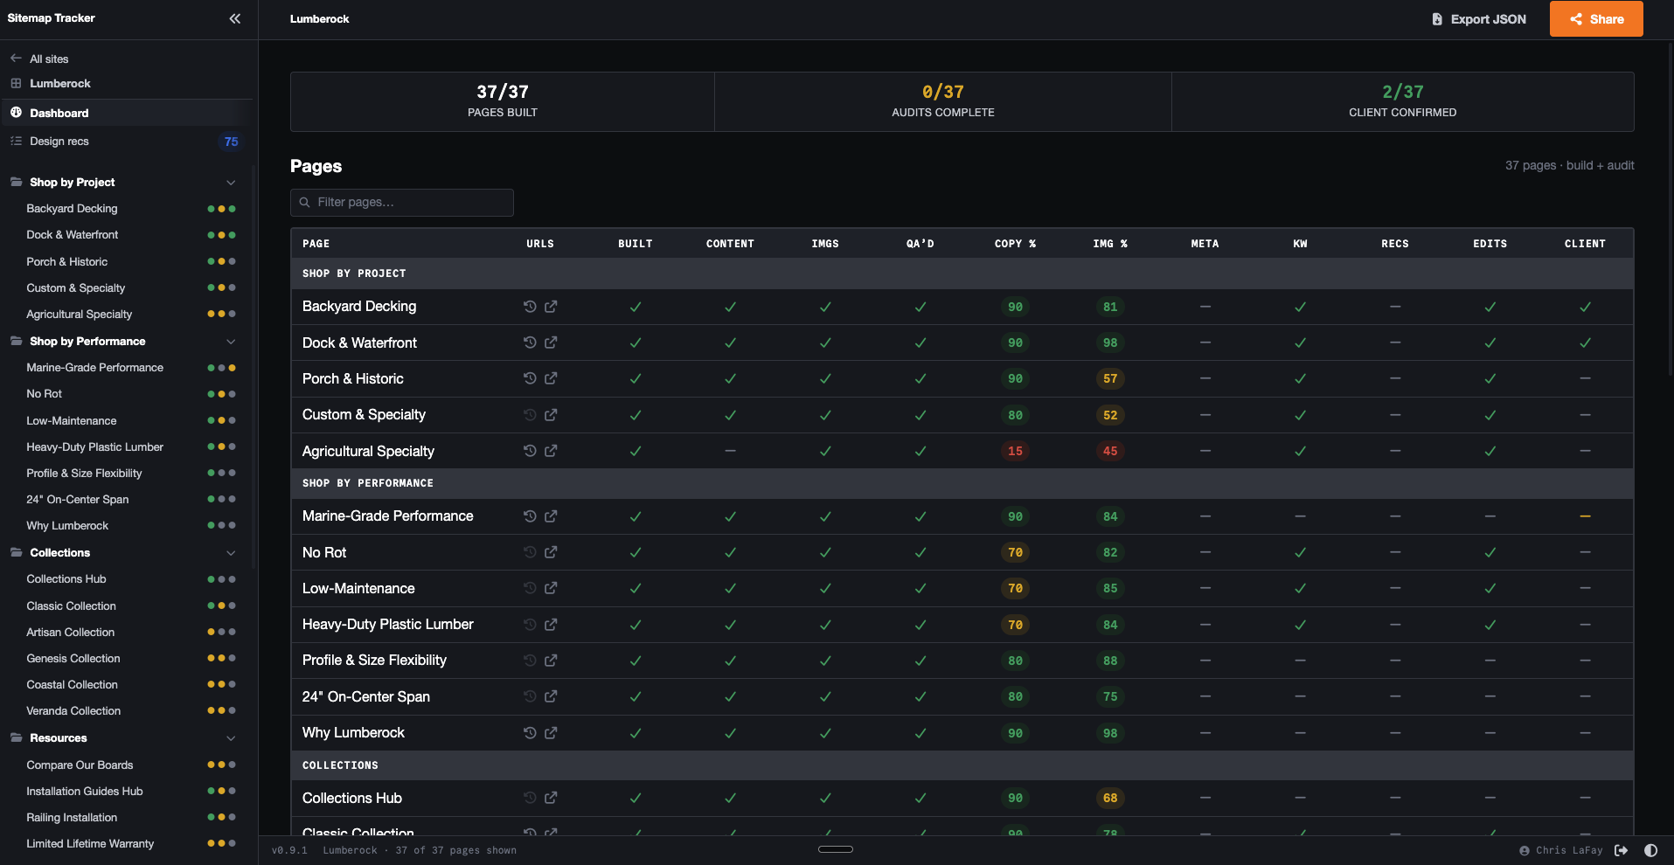Screen dimensions: 1674x865
Task: Toggle KW check for Custom & Specialty
Action: pos(1300,415)
